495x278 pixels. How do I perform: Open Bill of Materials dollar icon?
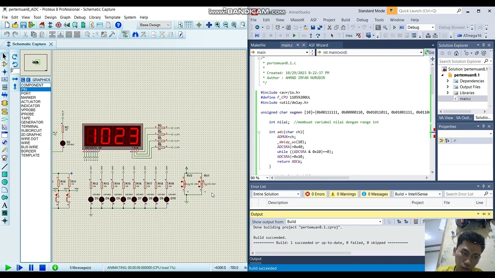pos(92,25)
